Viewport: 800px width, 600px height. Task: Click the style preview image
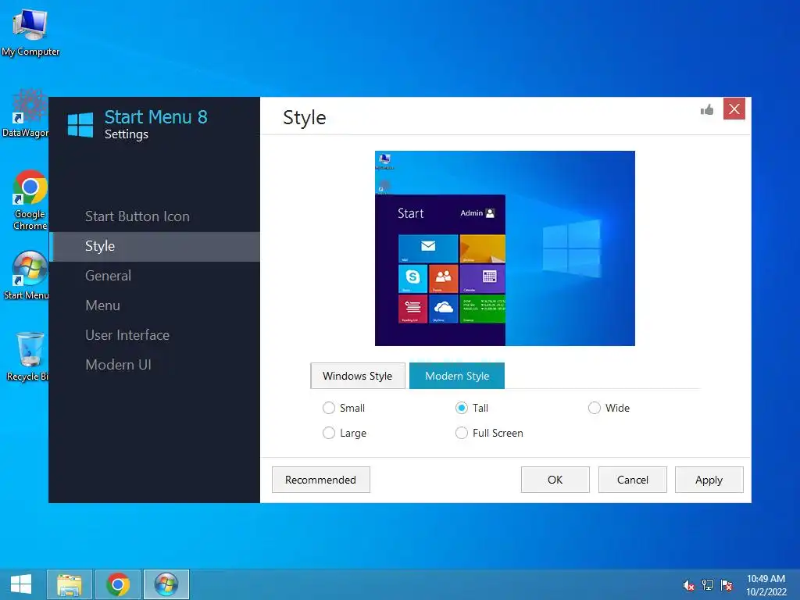tap(505, 248)
